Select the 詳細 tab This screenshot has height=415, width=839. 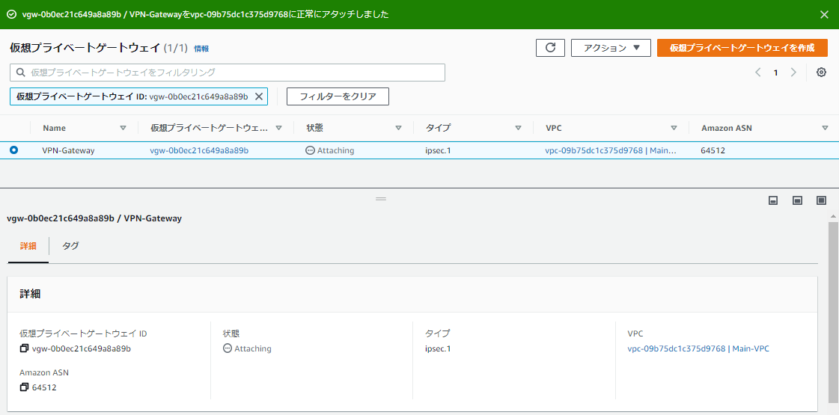click(x=28, y=246)
